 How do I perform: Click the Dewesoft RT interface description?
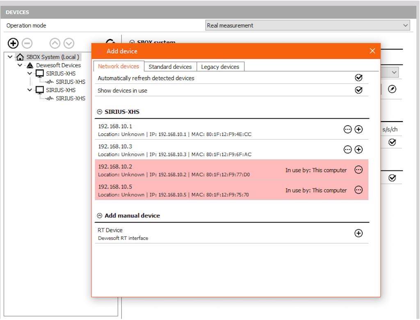123,238
